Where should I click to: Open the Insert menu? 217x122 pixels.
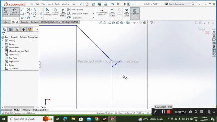point(50,4)
